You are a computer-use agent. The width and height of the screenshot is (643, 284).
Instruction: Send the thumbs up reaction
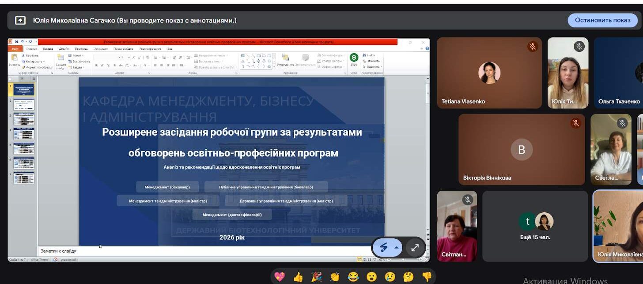298,277
